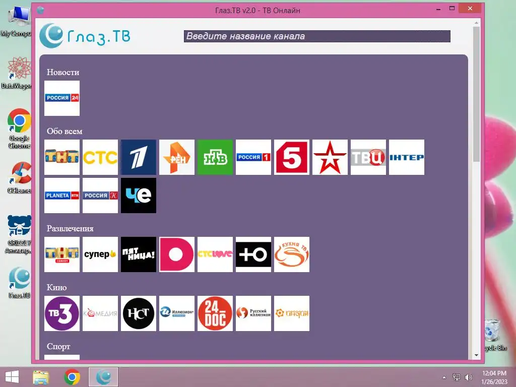The image size is (516, 387).
Task: Click the Обо всем category heading
Action: click(64, 131)
